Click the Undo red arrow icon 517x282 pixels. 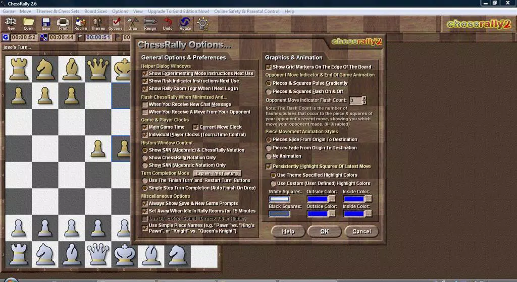[x=168, y=24]
